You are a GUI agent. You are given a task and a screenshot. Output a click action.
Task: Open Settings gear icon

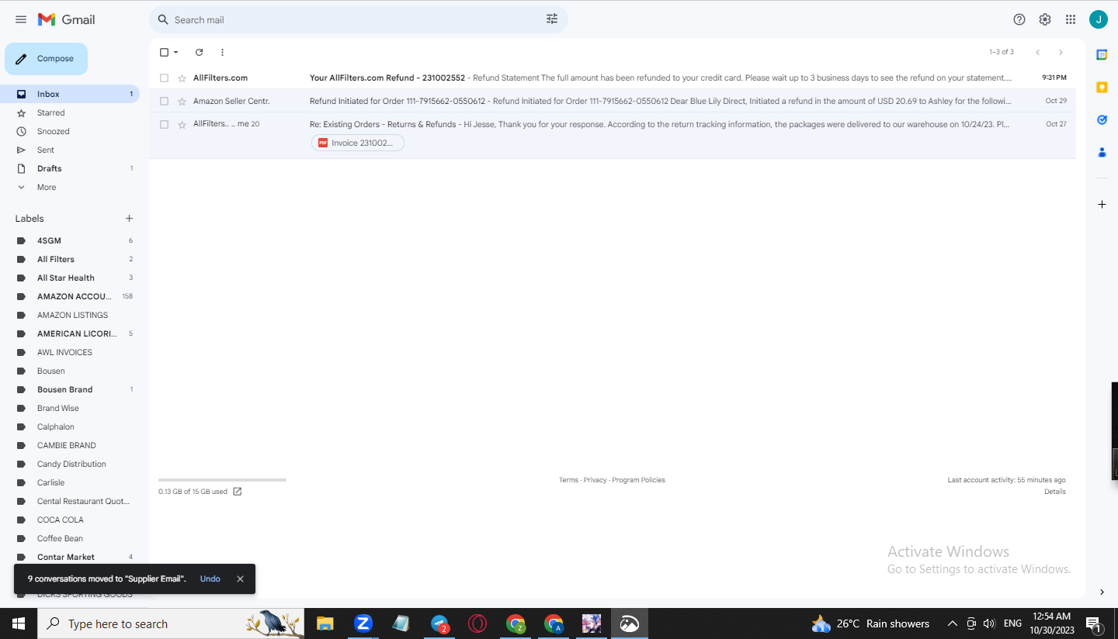(1045, 19)
